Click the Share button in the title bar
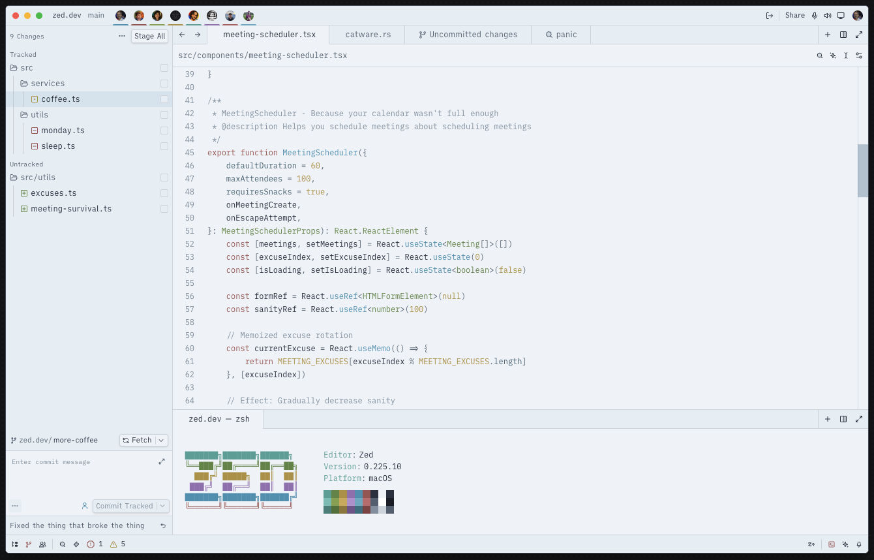The width and height of the screenshot is (874, 560). pyautogui.click(x=795, y=16)
